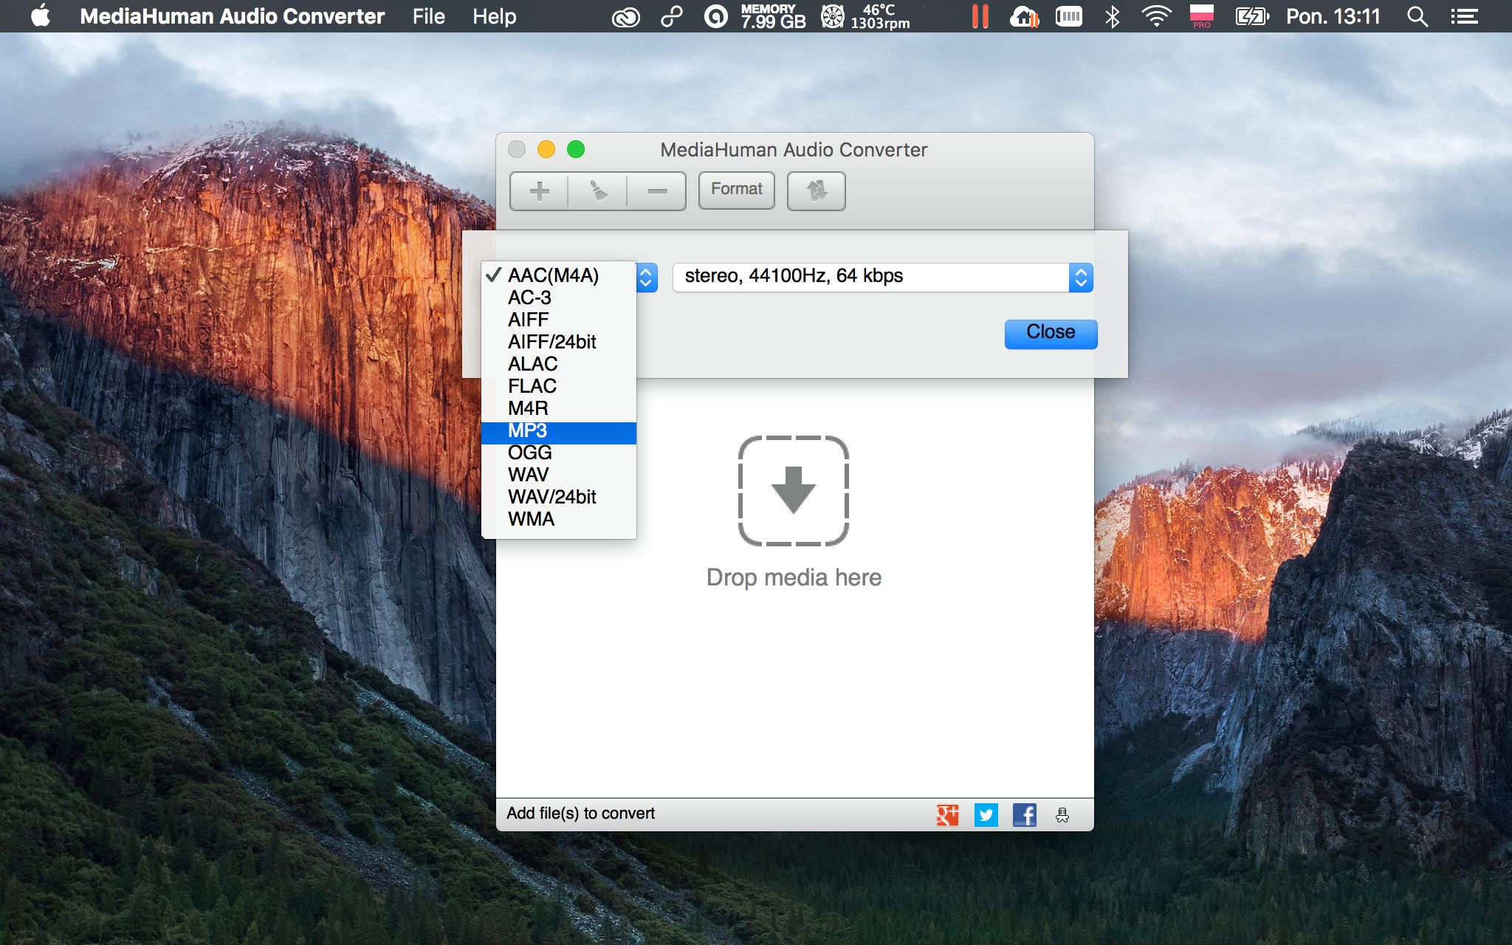Open the Help menu
The width and height of the screenshot is (1512, 945).
pyautogui.click(x=493, y=16)
